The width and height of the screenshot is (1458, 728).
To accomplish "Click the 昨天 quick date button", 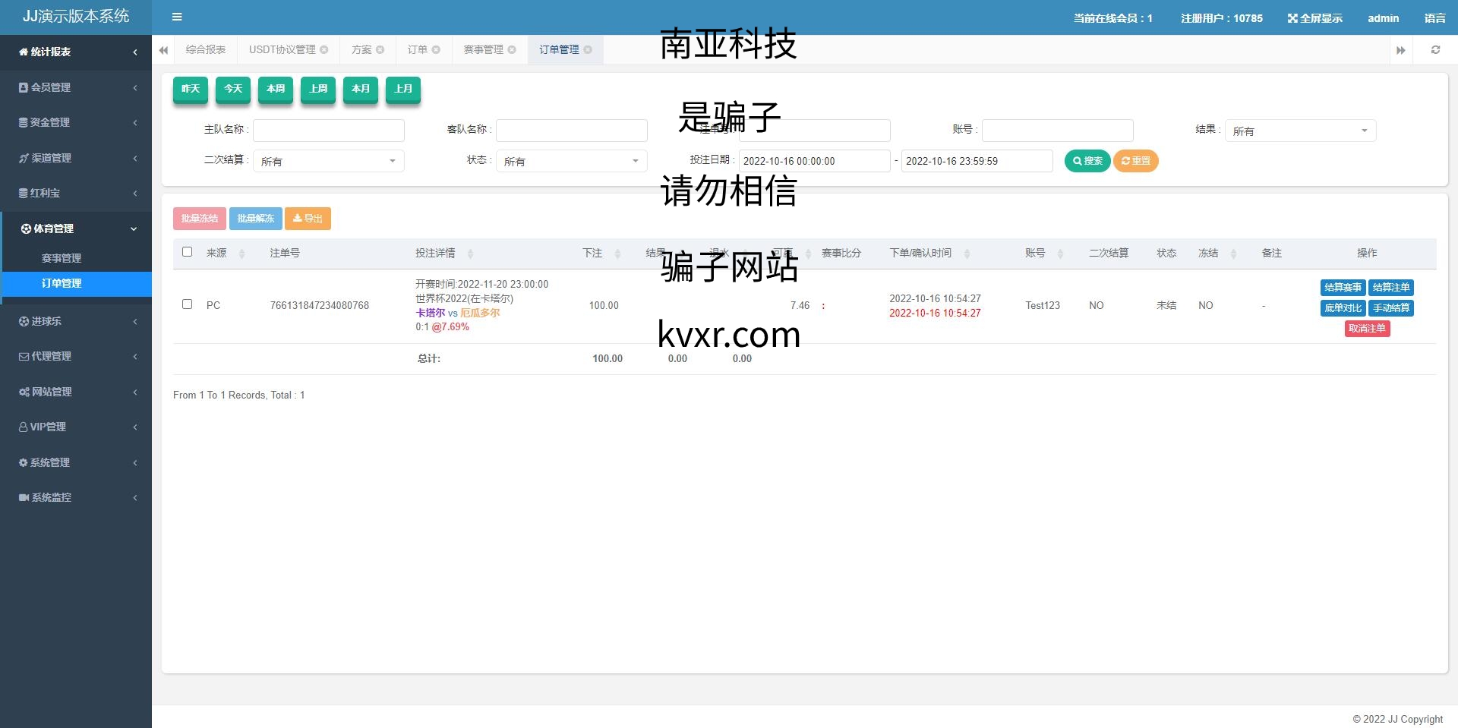I will (x=191, y=90).
